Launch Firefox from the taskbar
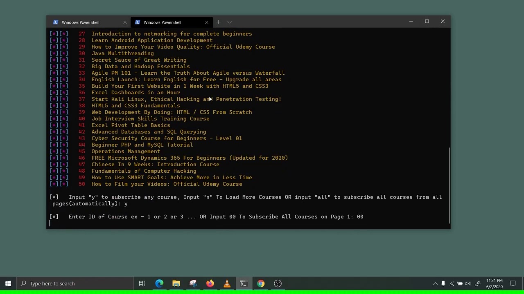This screenshot has height=294, width=524. coord(210,283)
